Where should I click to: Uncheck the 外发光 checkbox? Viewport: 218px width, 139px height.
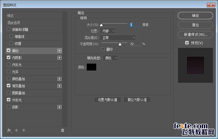(8, 100)
